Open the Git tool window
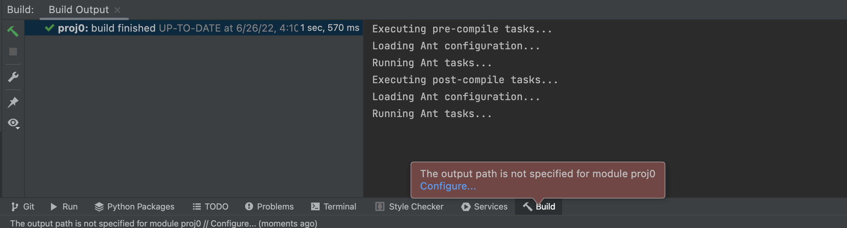 pyautogui.click(x=23, y=207)
